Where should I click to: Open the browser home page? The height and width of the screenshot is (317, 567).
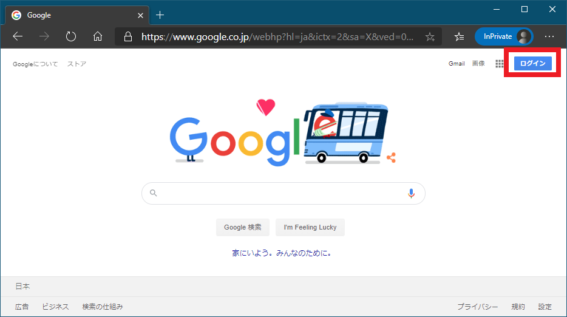pyautogui.click(x=98, y=36)
